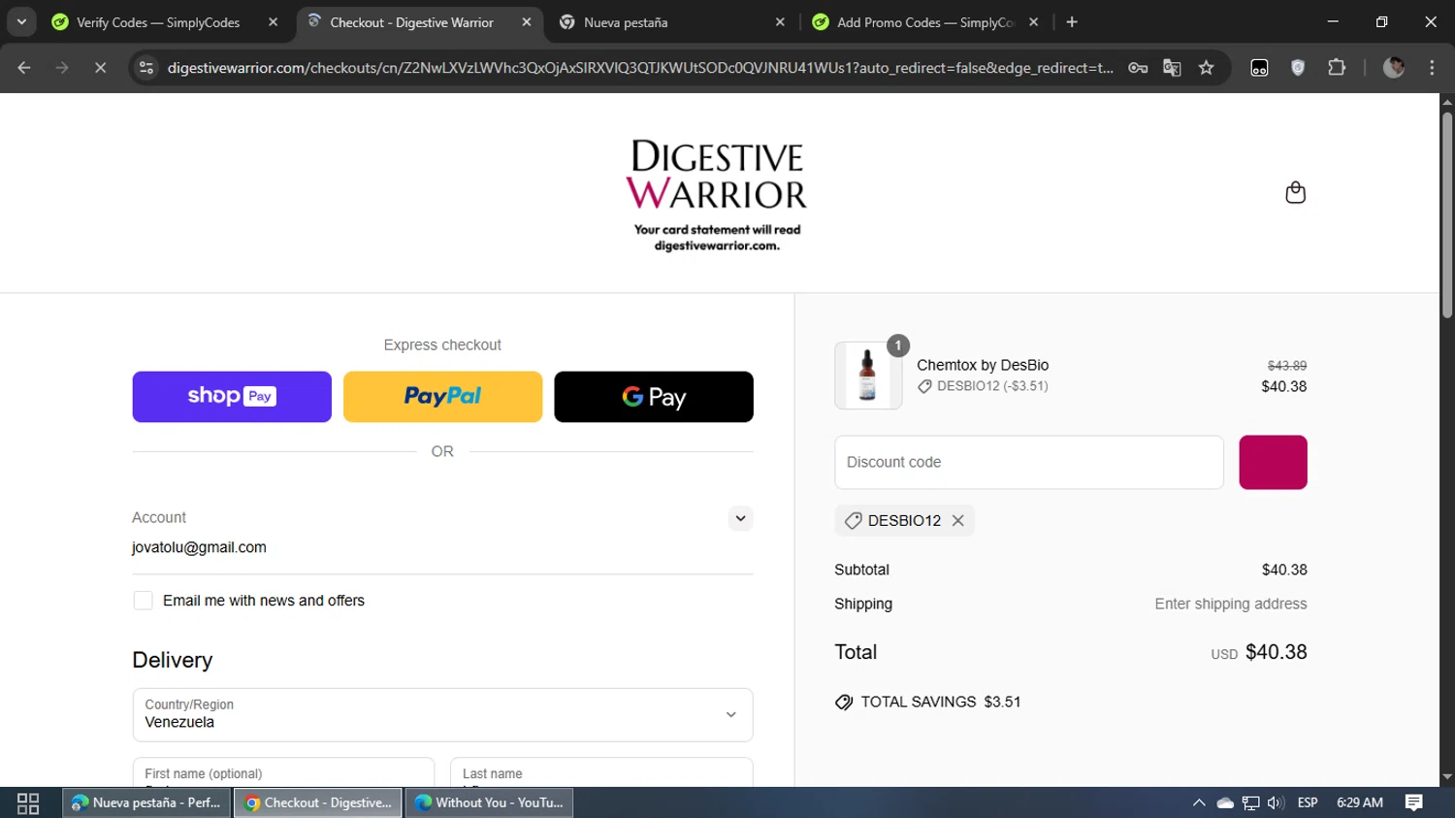Viewport: 1455px width, 818px height.
Task: Close the Verify Codes tab
Action: point(273,22)
